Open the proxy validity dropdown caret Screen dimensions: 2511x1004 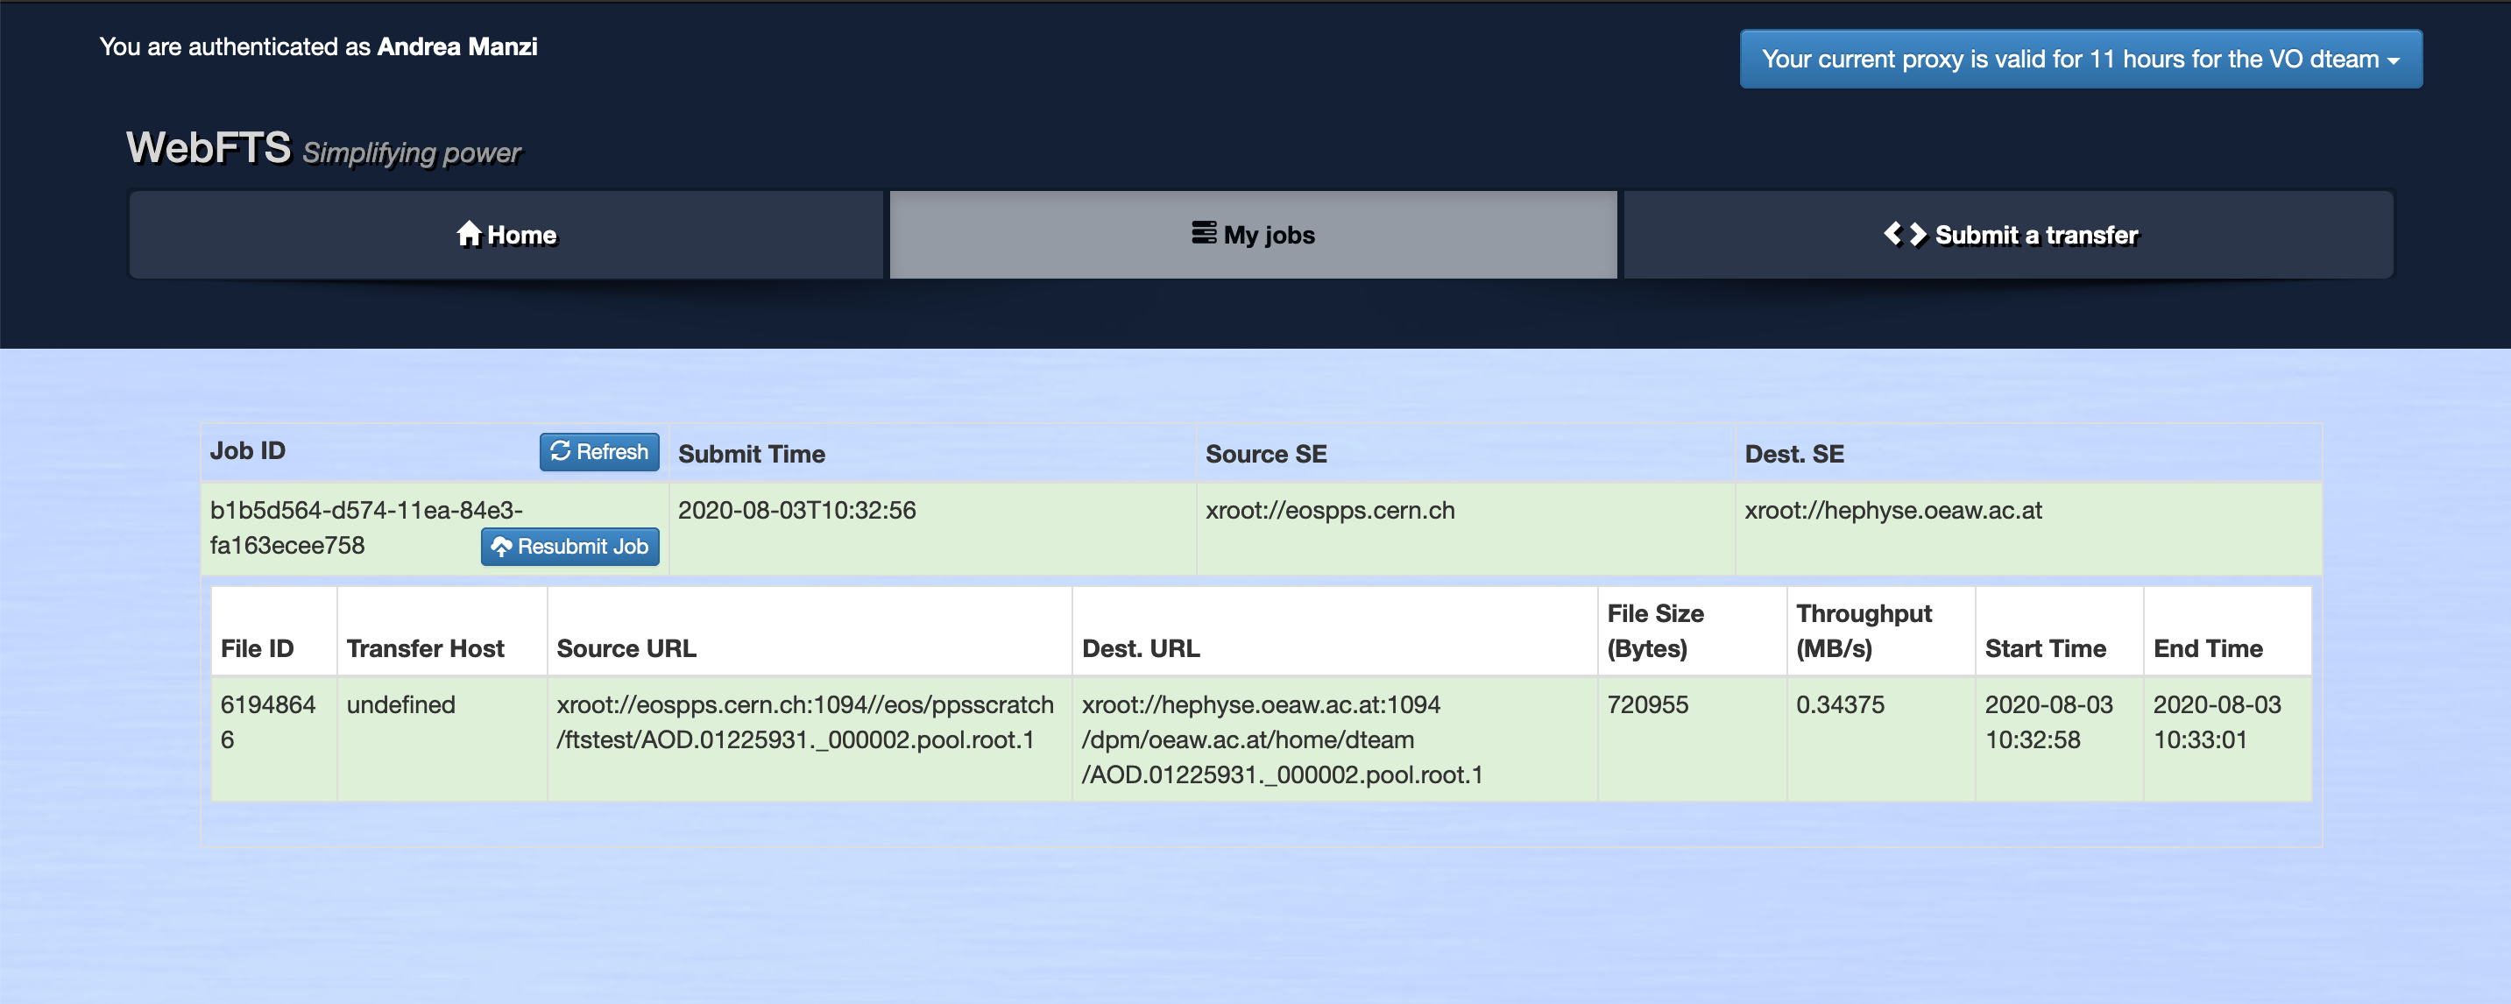[x=2393, y=60]
